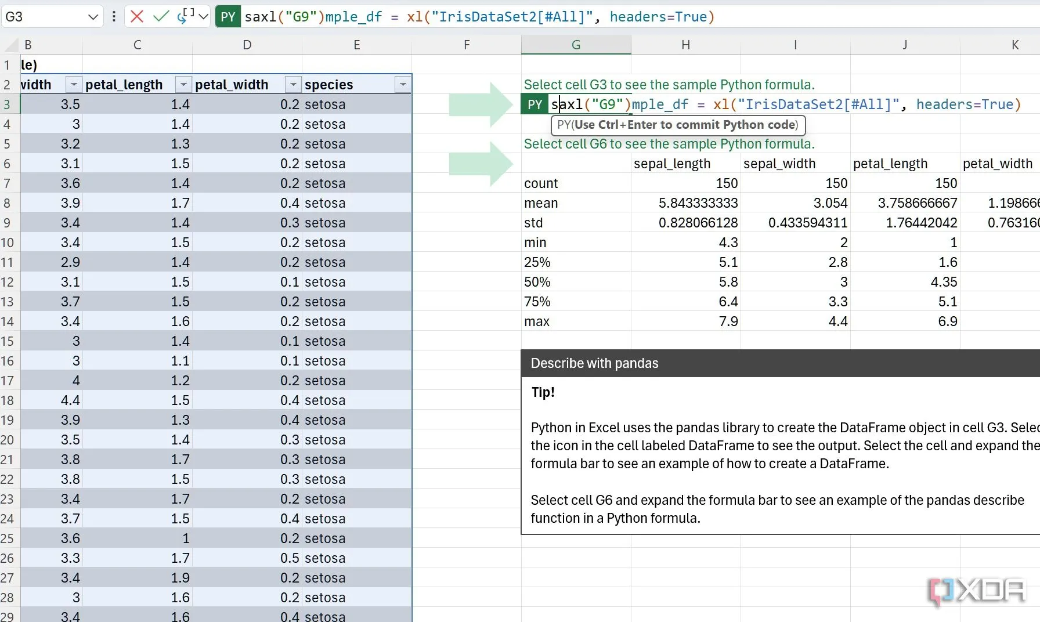Click petal_length value 1.9 in row 27
The width and height of the screenshot is (1040, 622).
tap(138, 578)
